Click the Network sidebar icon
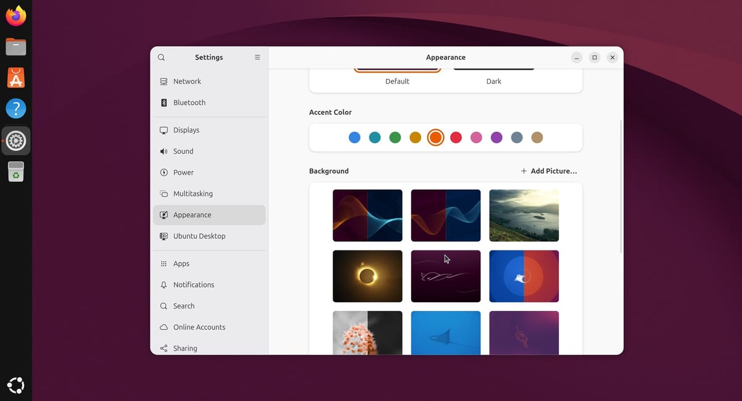Screen dimensions: 742x401 coord(164,81)
